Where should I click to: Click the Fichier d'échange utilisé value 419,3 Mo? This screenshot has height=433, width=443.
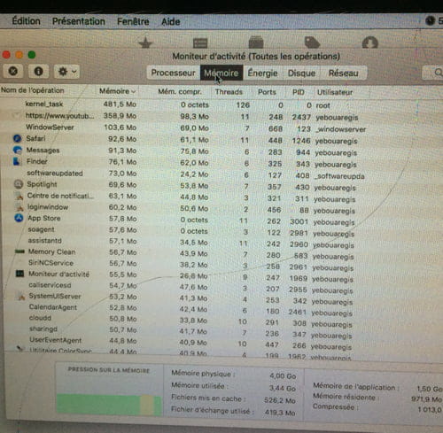pyautogui.click(x=280, y=413)
